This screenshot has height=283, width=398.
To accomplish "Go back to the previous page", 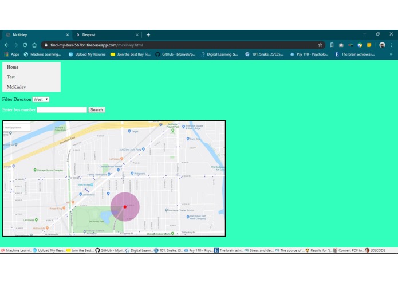I will [x=6, y=45].
